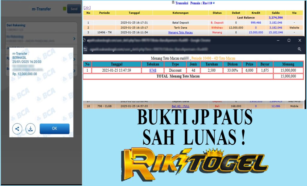Image resolution: width=307 pixels, height=186 pixels.
Task: Click the 2025-01-25 15:47:59 date in popup
Action: point(117,70)
